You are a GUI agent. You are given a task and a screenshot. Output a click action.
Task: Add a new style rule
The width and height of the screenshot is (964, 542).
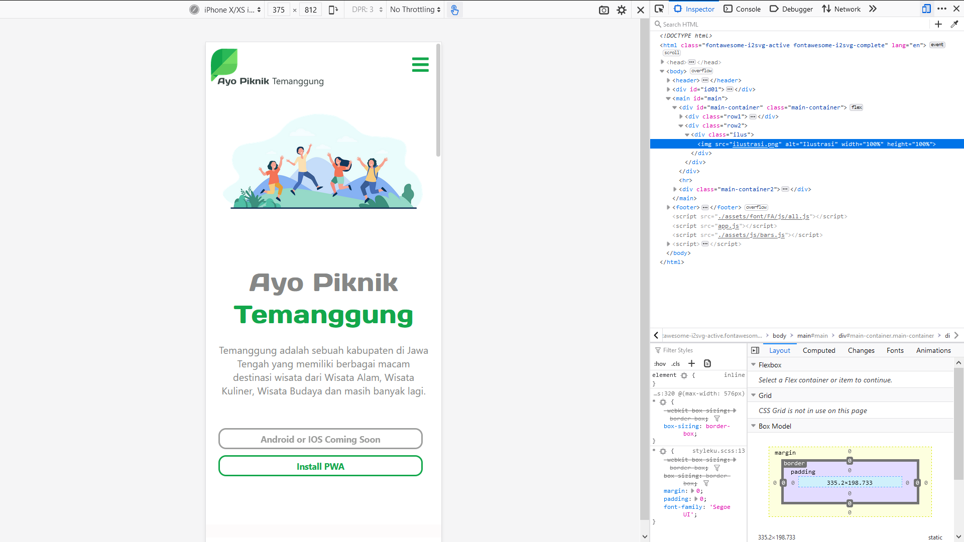pyautogui.click(x=691, y=363)
